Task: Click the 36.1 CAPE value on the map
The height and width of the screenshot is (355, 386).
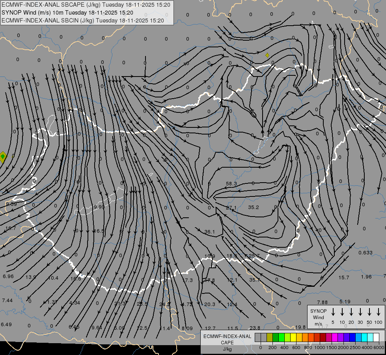Action: pos(209,232)
